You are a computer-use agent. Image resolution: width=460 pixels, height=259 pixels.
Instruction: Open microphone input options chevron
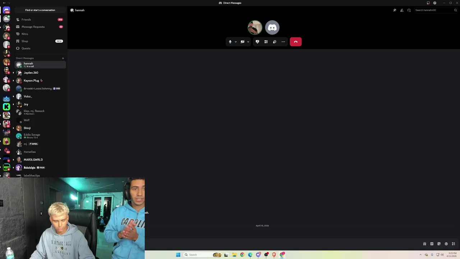click(236, 42)
